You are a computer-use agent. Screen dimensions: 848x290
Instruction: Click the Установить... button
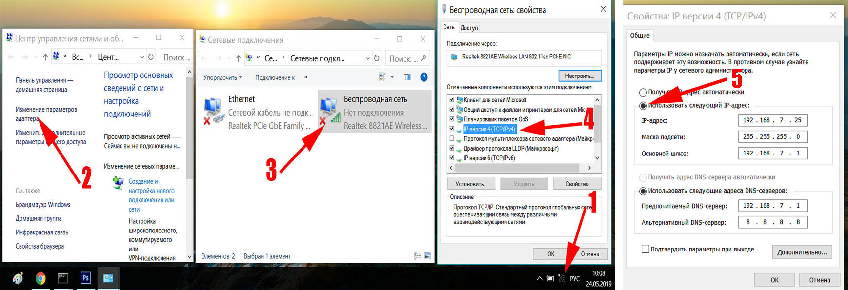click(x=471, y=184)
